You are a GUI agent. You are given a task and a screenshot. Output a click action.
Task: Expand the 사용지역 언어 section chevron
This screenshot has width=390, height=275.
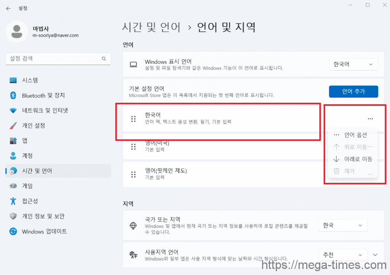[x=375, y=255]
